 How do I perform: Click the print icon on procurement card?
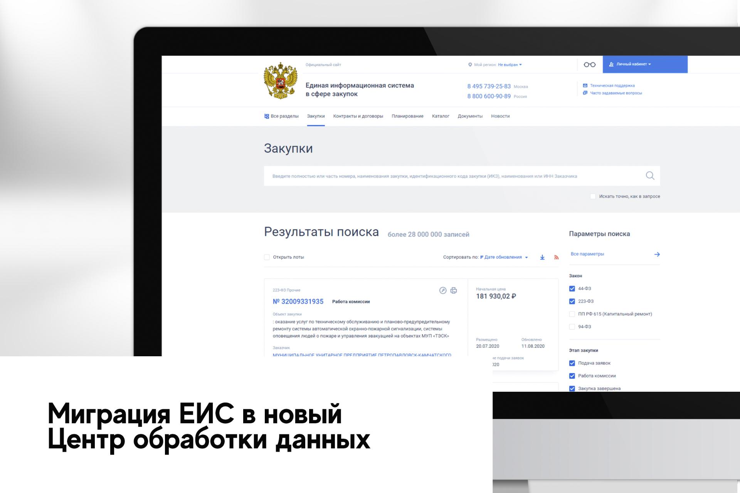(x=454, y=290)
